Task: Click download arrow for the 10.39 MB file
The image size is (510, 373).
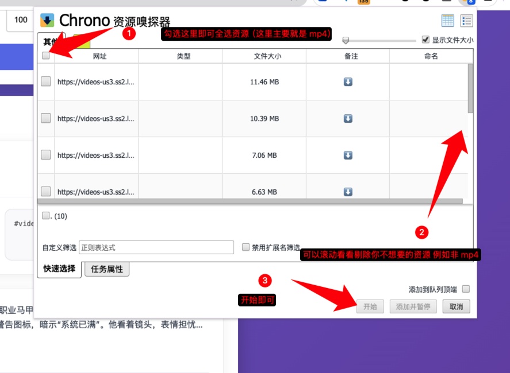Action: pyautogui.click(x=348, y=118)
